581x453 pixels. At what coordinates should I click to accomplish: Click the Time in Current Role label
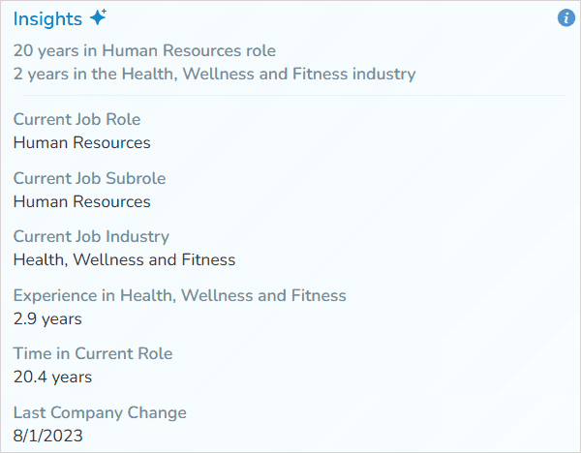tap(93, 353)
